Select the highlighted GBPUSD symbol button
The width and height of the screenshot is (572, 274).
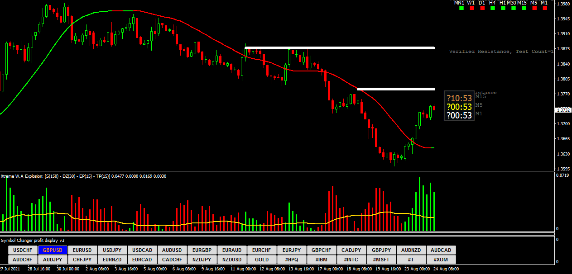click(53, 250)
